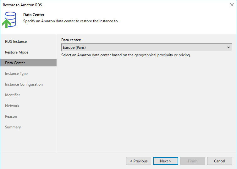Open the Data center dropdown arrow
The image size is (237, 169).
229,48
